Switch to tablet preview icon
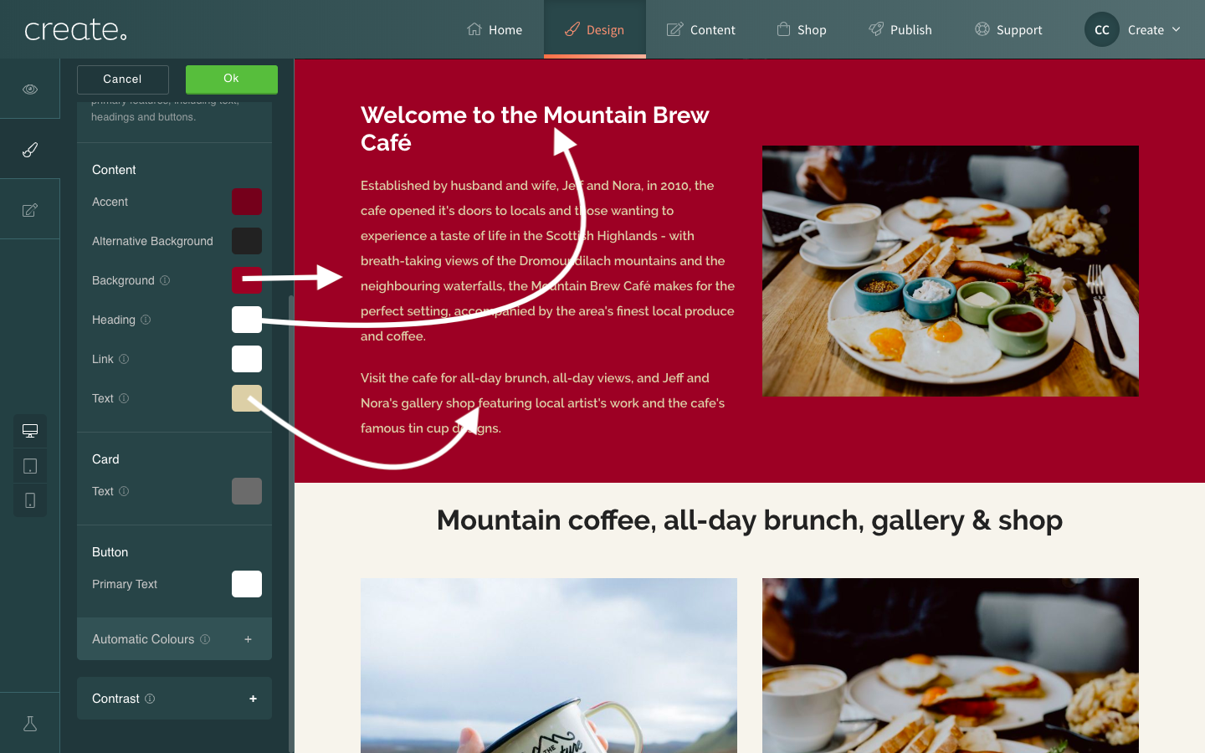 30,466
